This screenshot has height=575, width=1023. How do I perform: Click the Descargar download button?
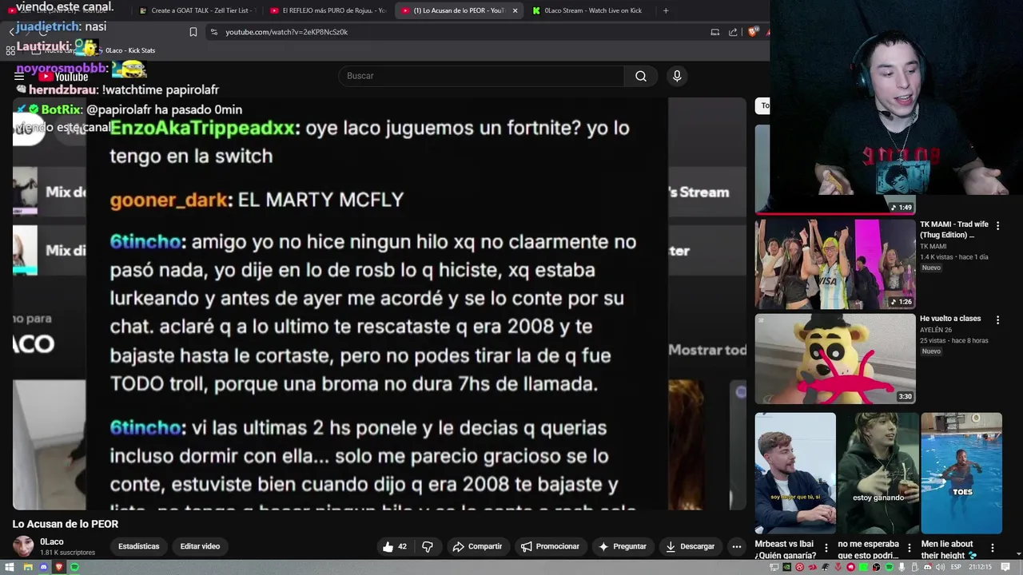click(x=690, y=546)
